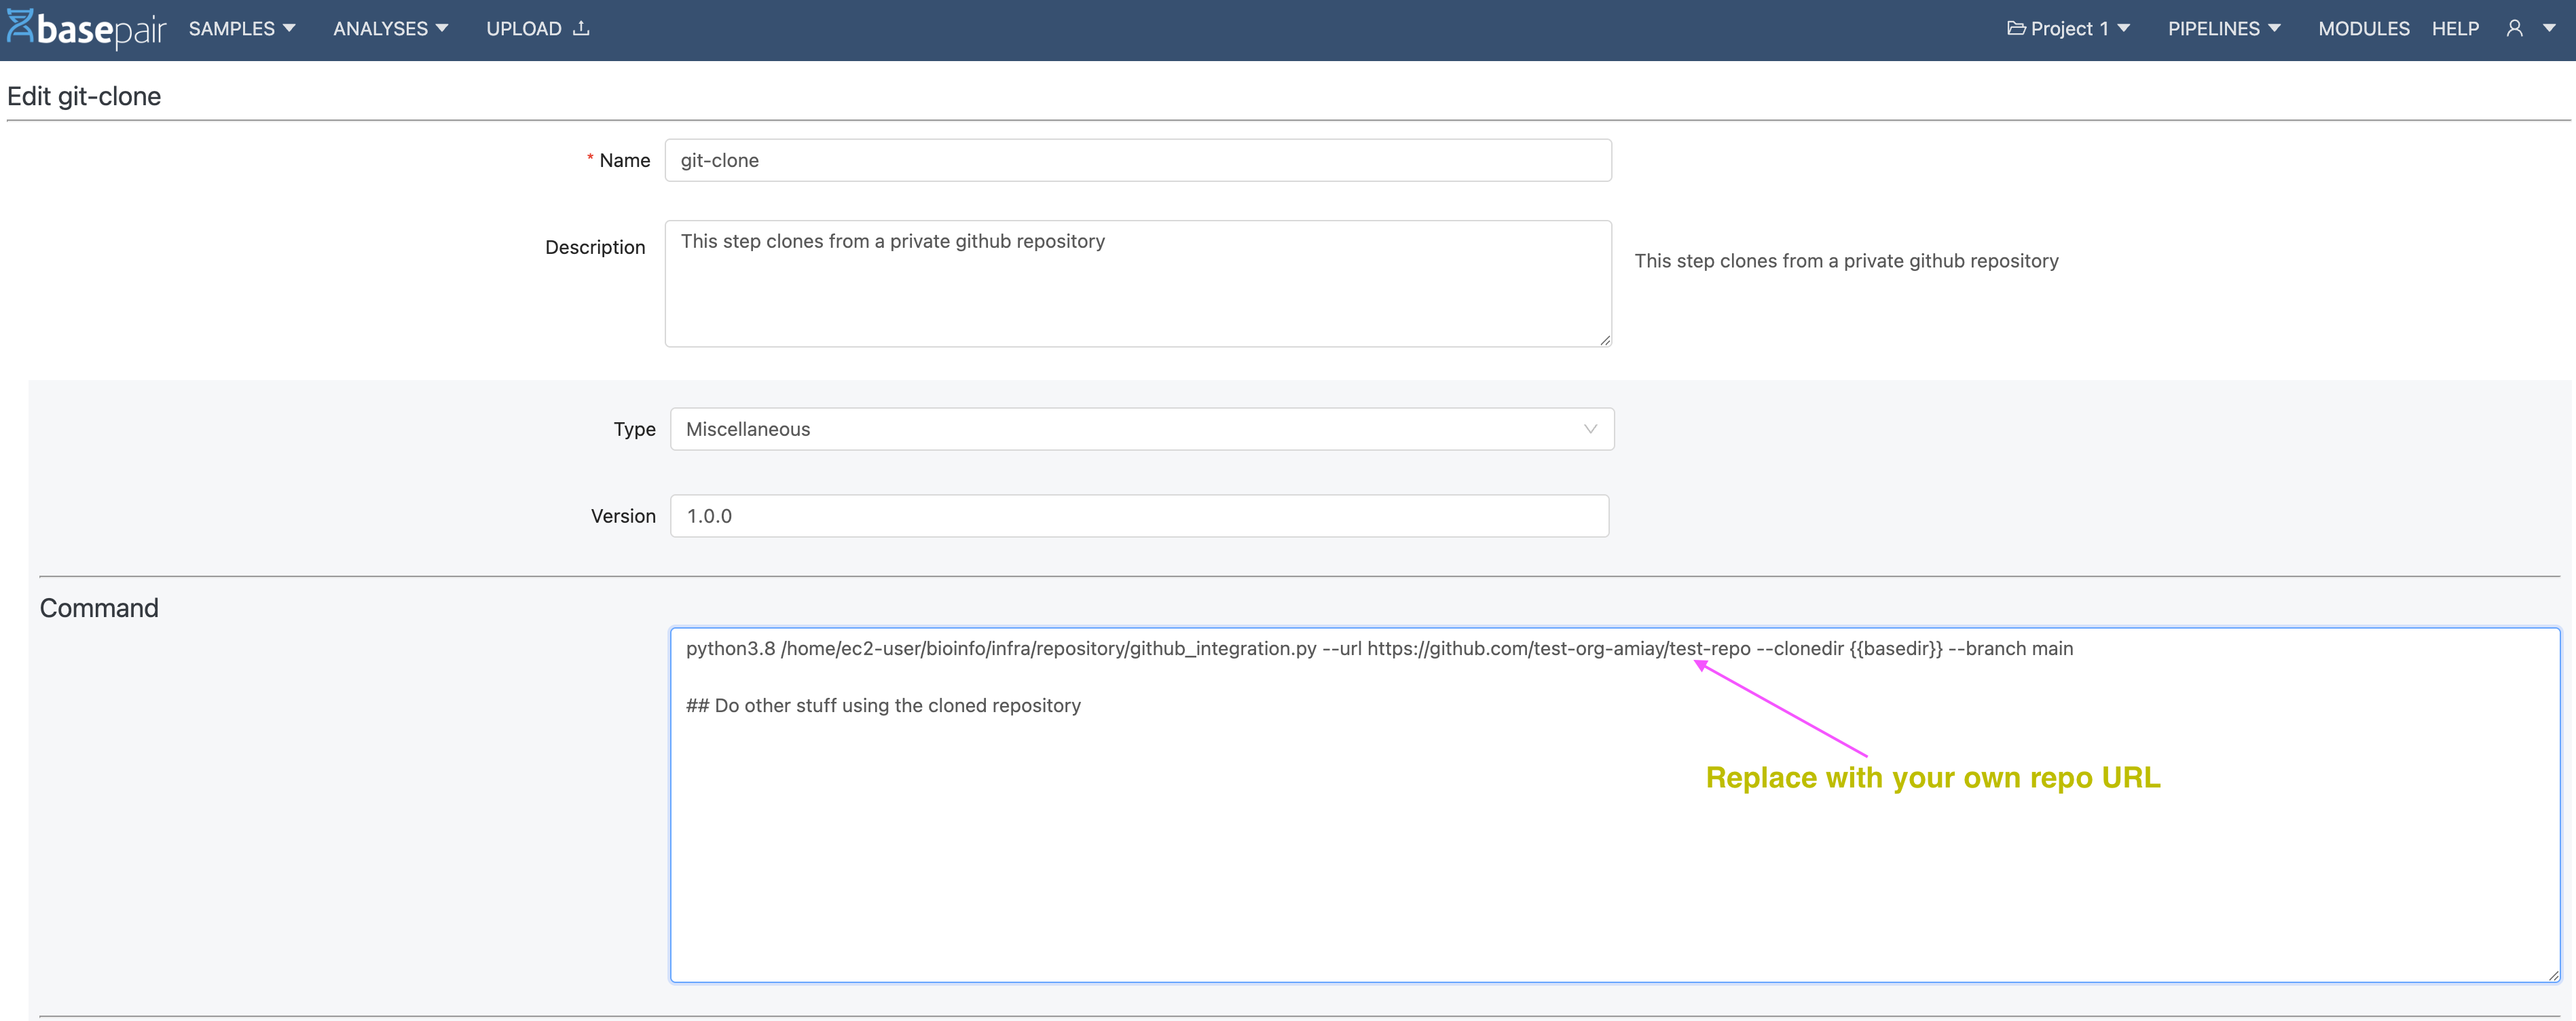Click the Project 1 folder icon
This screenshot has width=2576, height=1021.
[x=2016, y=28]
